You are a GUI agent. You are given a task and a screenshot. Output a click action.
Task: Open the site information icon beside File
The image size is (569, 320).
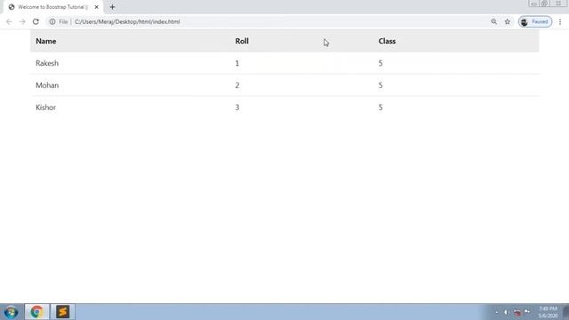[x=52, y=21]
